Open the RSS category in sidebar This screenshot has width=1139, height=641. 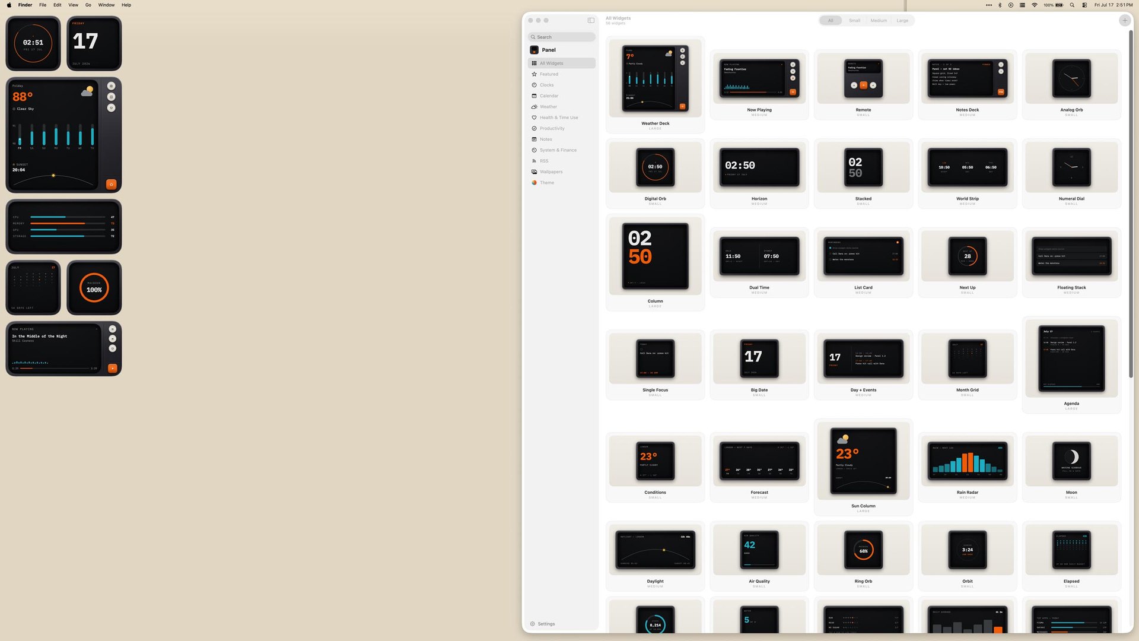tap(561, 161)
